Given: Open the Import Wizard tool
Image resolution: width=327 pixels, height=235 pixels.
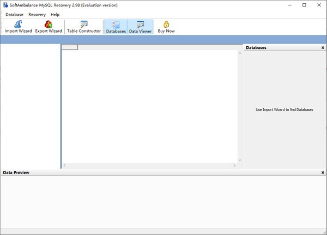Looking at the screenshot, I should [18, 27].
